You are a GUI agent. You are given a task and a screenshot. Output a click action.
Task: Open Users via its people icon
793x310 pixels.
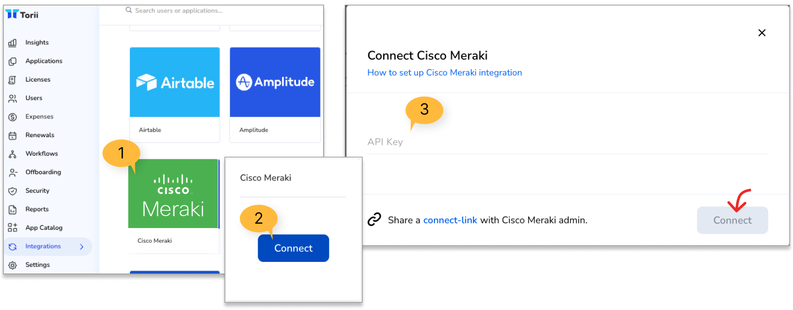[12, 98]
